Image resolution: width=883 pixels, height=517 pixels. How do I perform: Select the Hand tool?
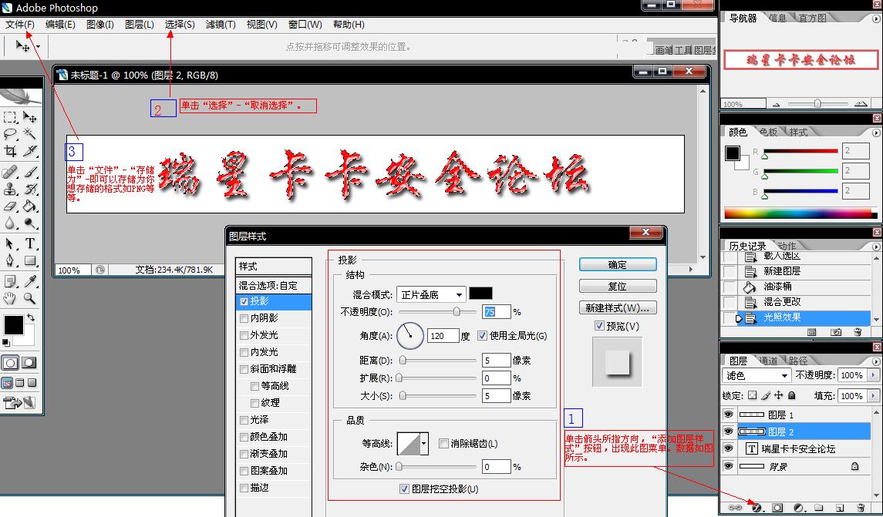click(x=9, y=298)
